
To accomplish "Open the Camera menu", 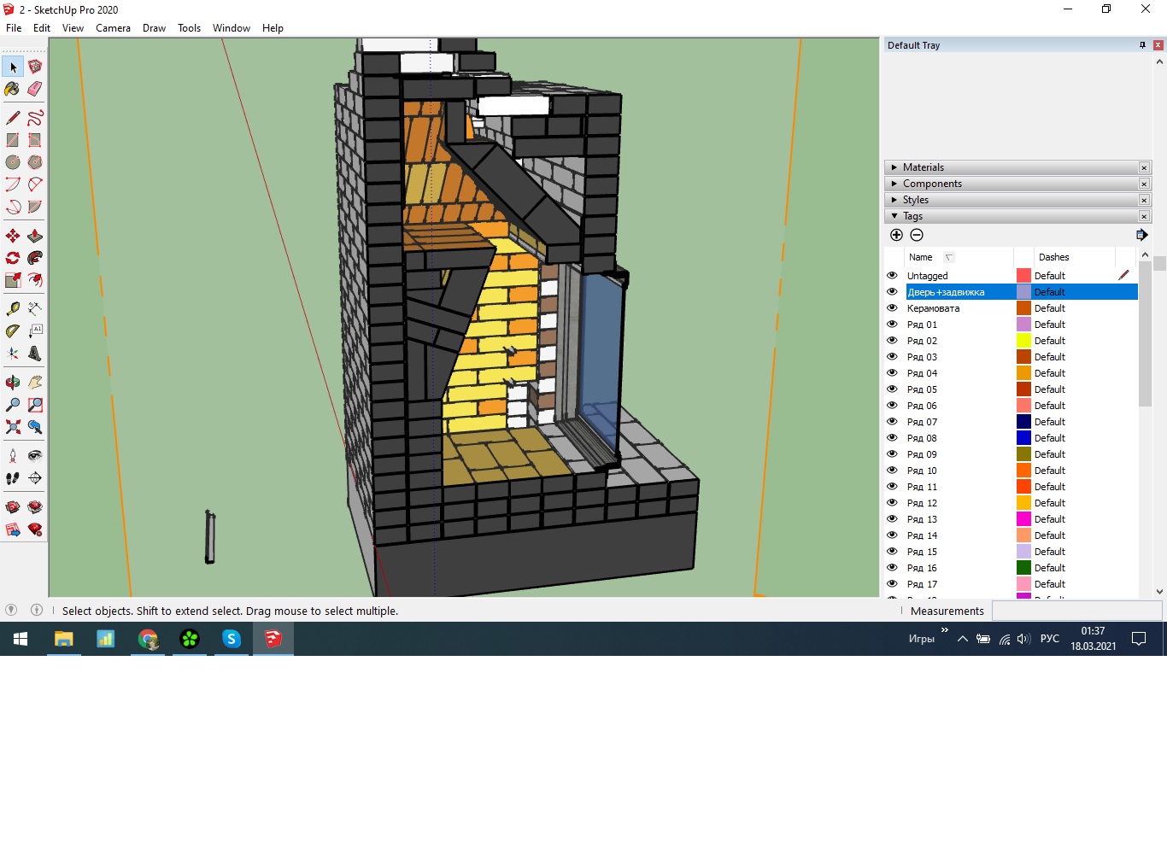I will point(113,28).
